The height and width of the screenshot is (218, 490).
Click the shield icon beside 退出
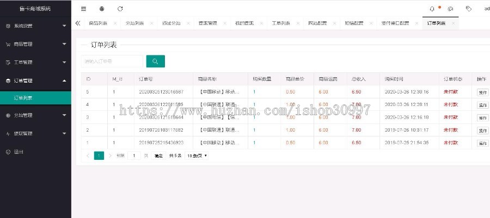[x=8, y=152]
